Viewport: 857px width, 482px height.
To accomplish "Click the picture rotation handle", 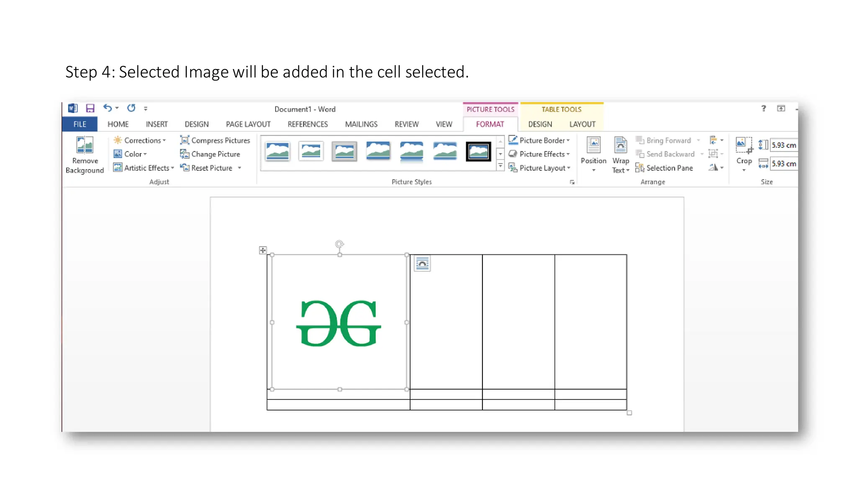I will pyautogui.click(x=339, y=244).
